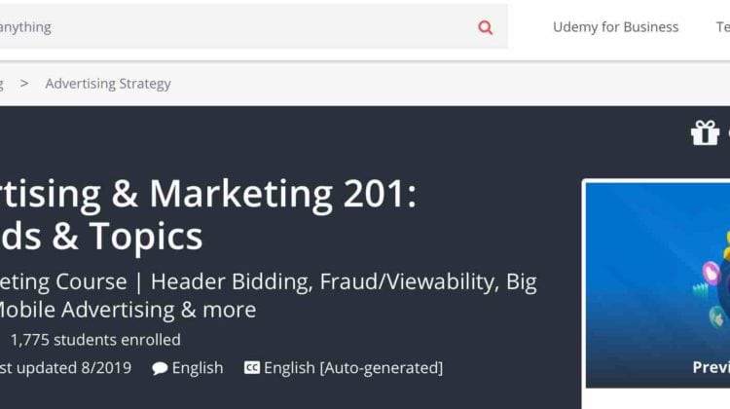This screenshot has height=409, width=730.
Task: Click the English language label
Action: pyautogui.click(x=198, y=368)
